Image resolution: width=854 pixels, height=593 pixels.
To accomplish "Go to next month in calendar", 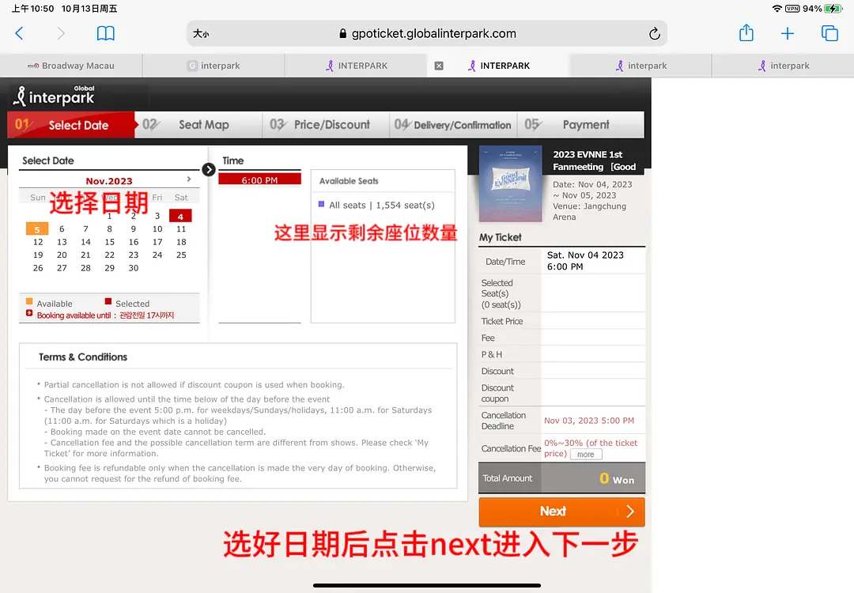I will coord(189,179).
